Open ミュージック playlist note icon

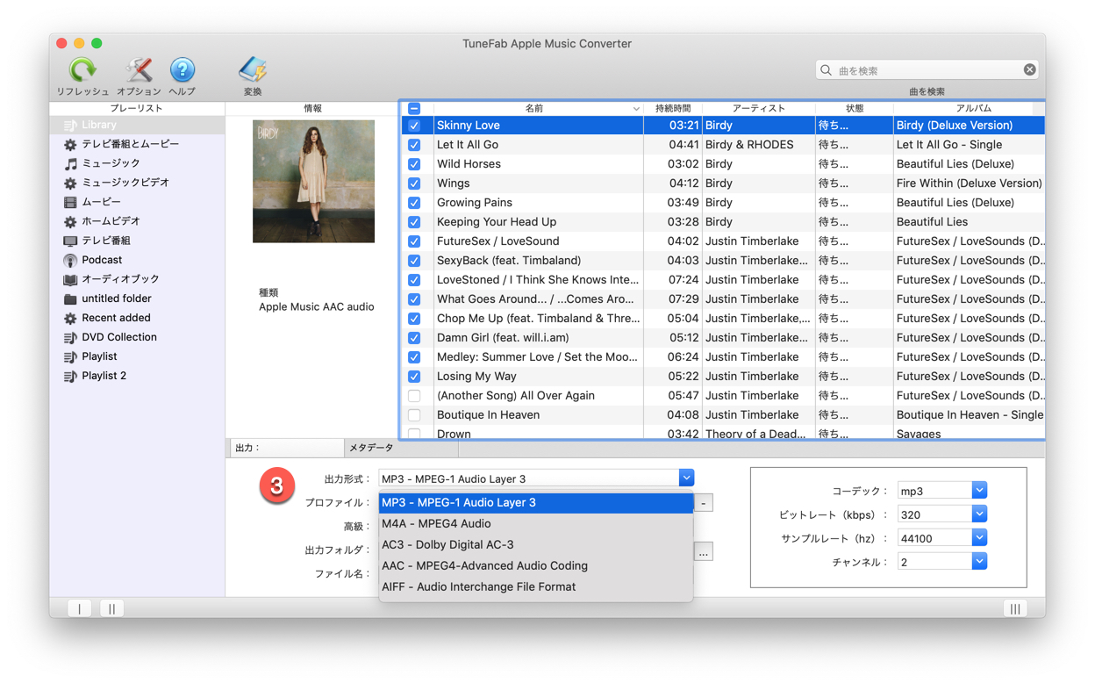pos(70,164)
